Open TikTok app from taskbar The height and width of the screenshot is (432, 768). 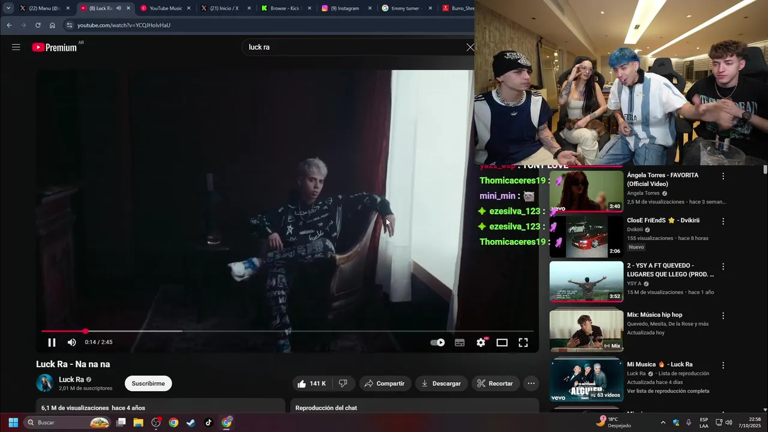tap(208, 422)
